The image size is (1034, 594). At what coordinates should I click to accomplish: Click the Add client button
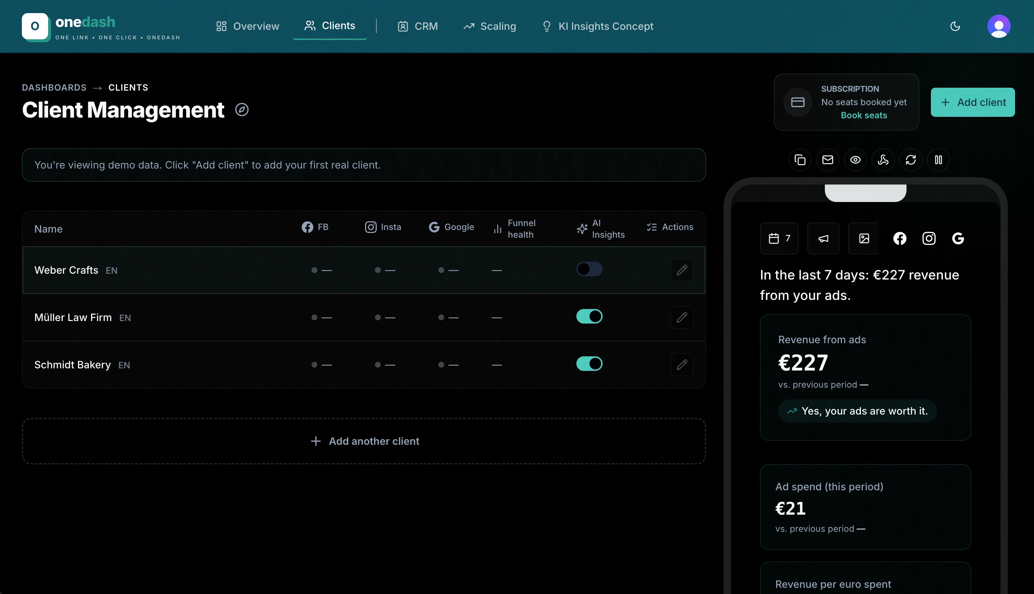click(x=972, y=102)
